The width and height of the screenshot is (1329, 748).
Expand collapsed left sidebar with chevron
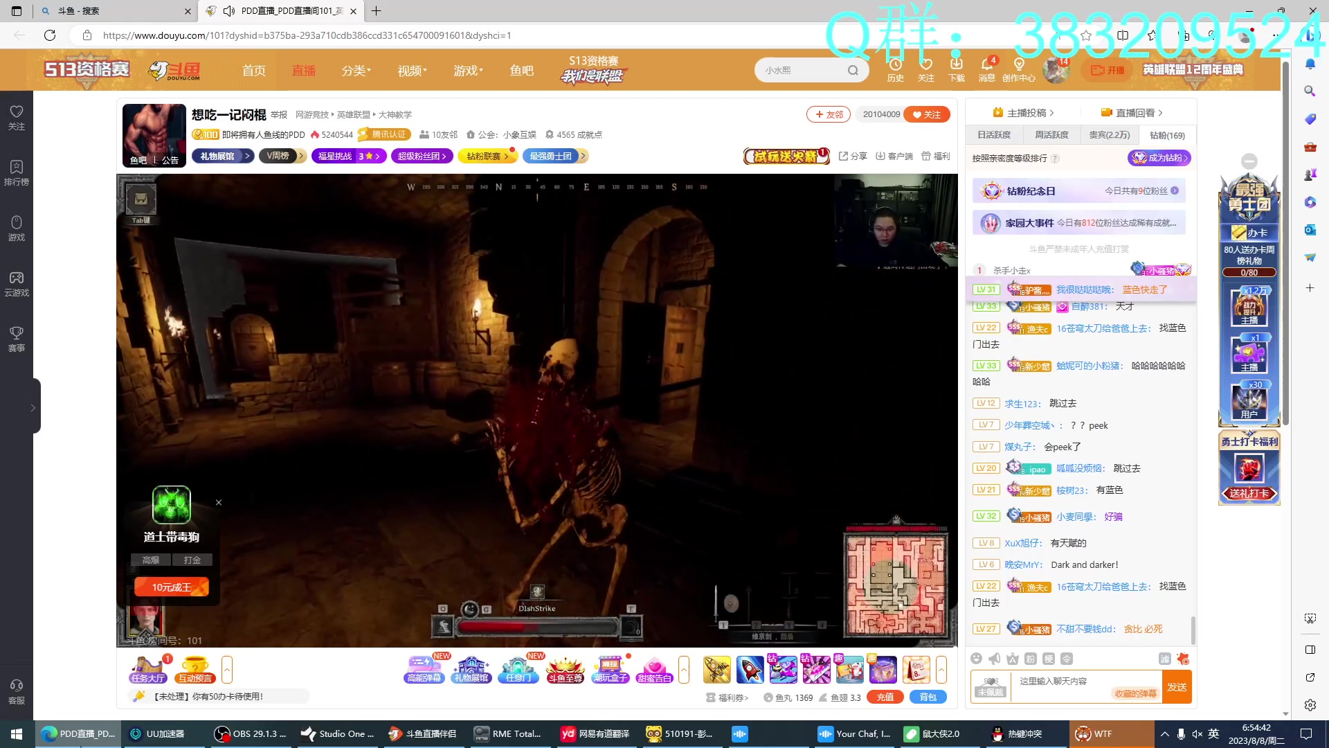(33, 407)
